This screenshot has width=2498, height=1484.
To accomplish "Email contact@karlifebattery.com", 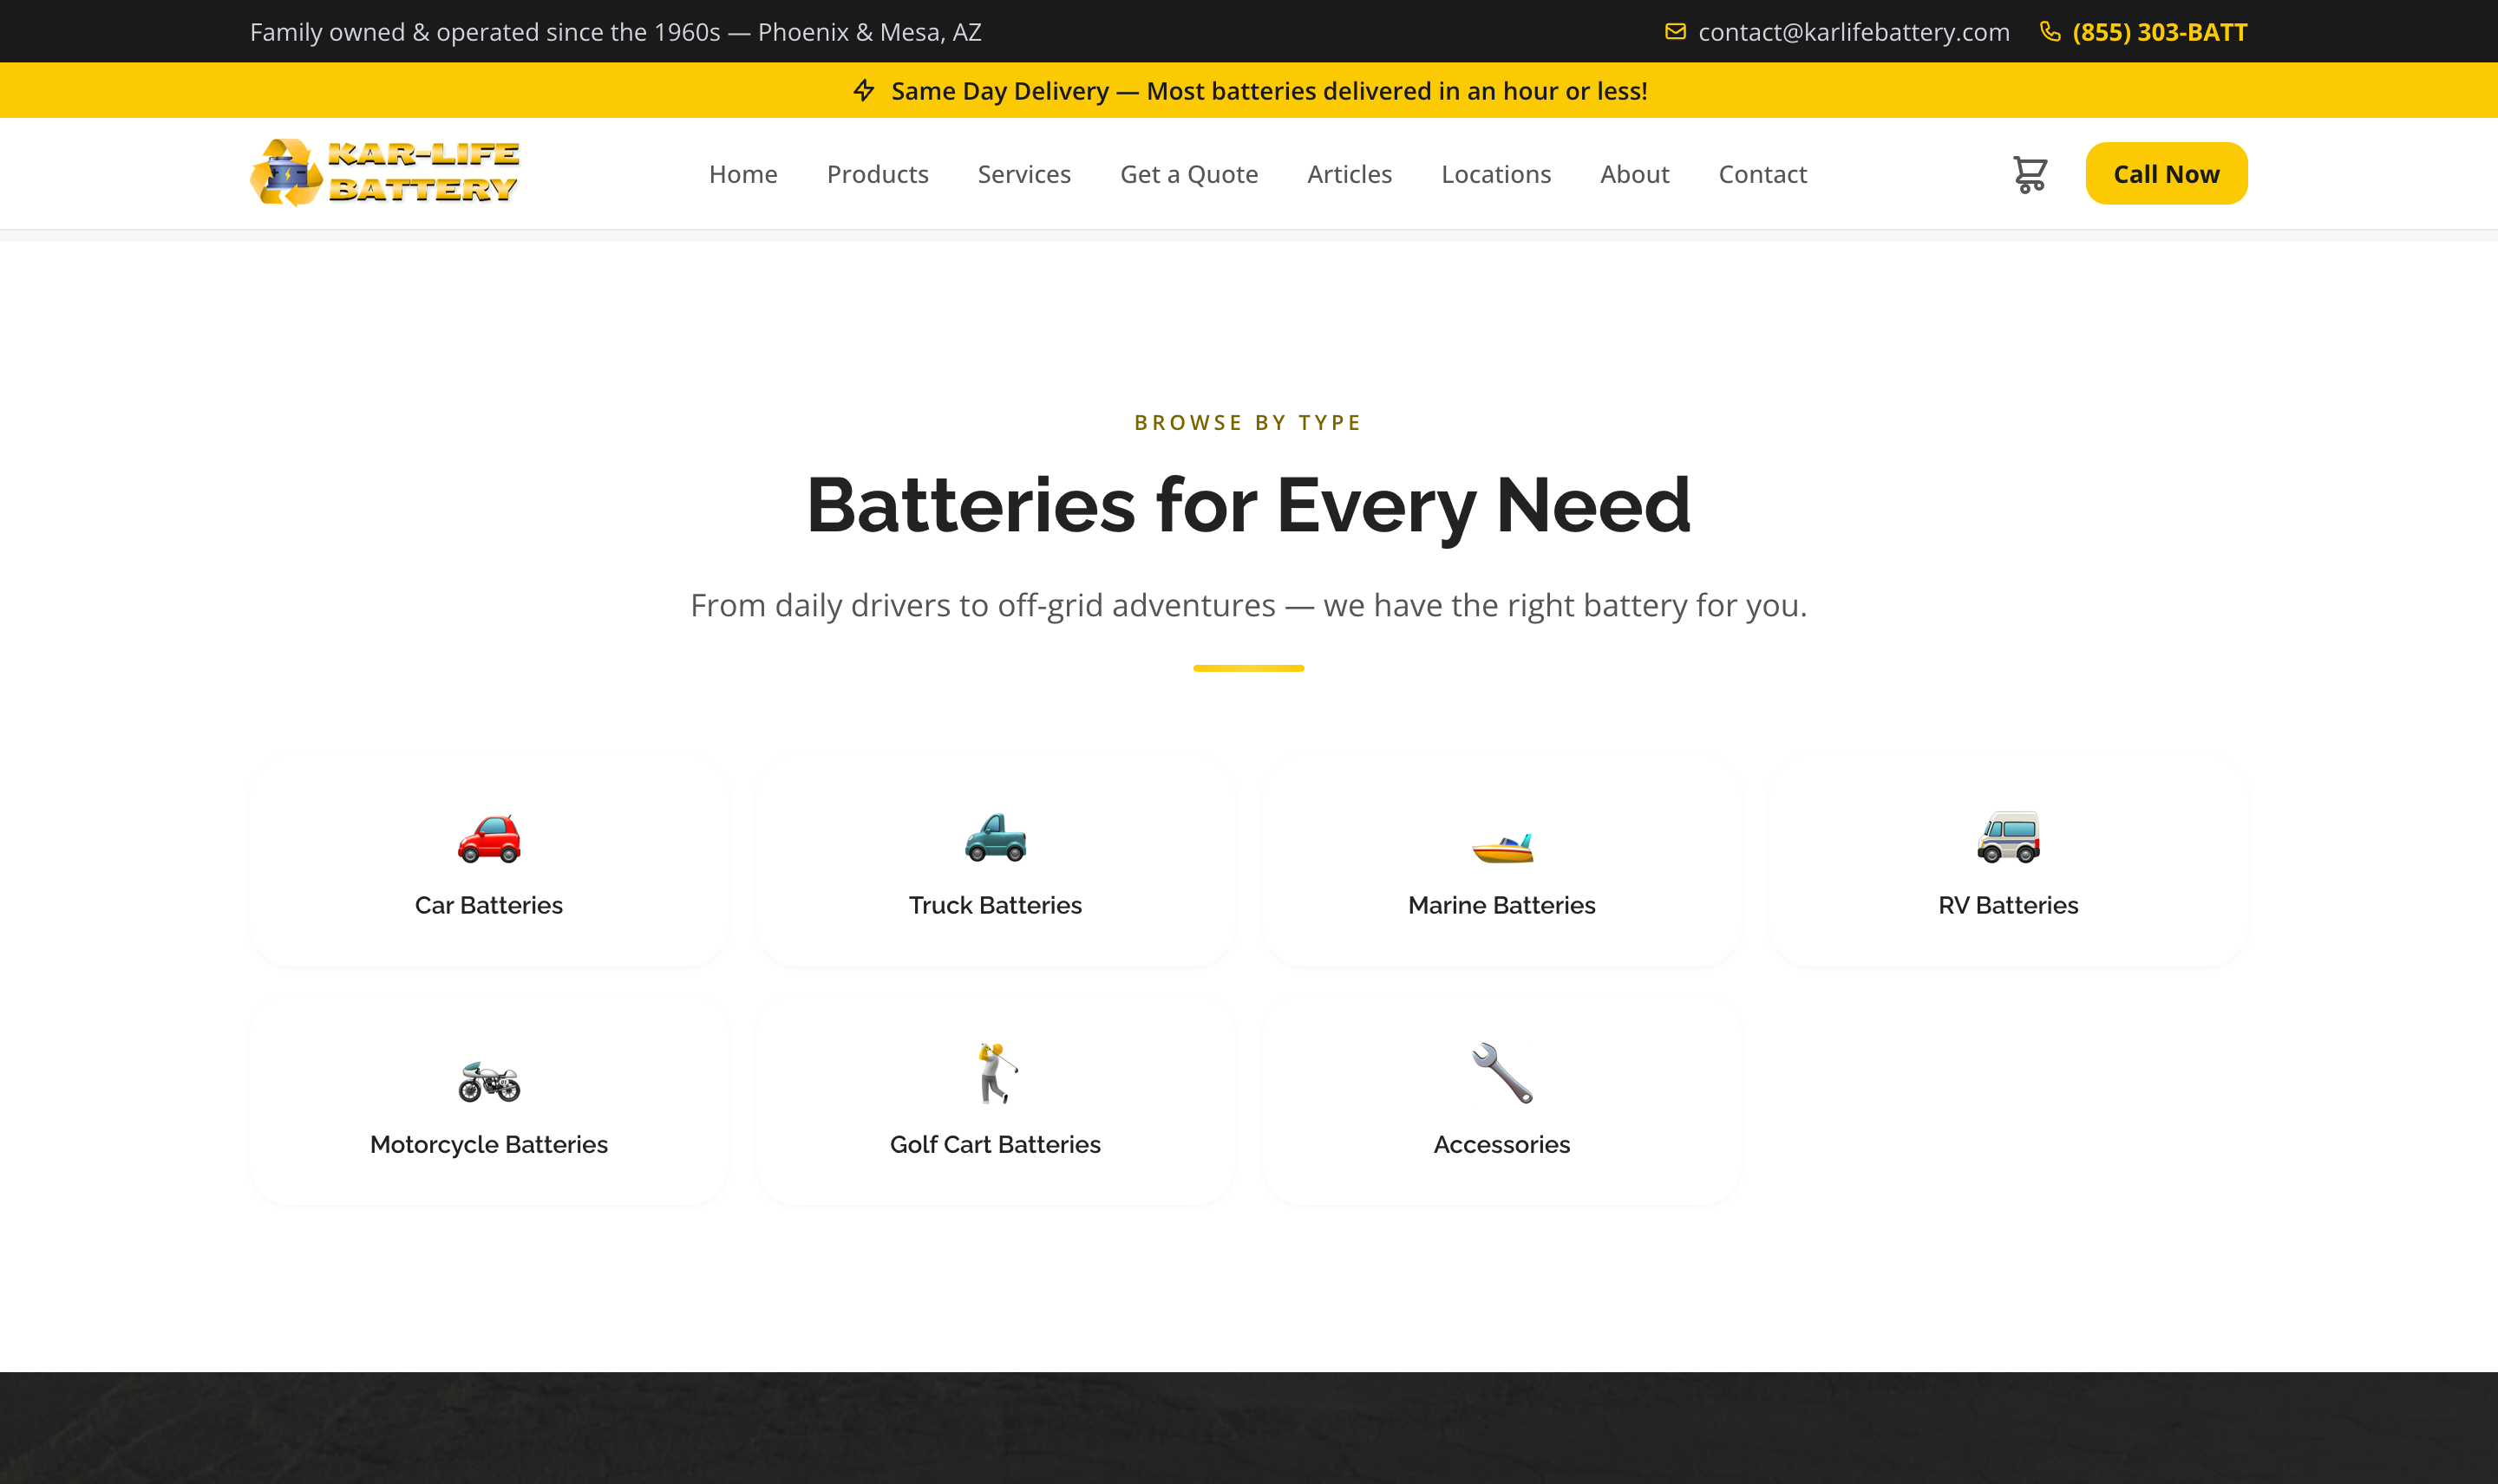I will [x=1854, y=31].
